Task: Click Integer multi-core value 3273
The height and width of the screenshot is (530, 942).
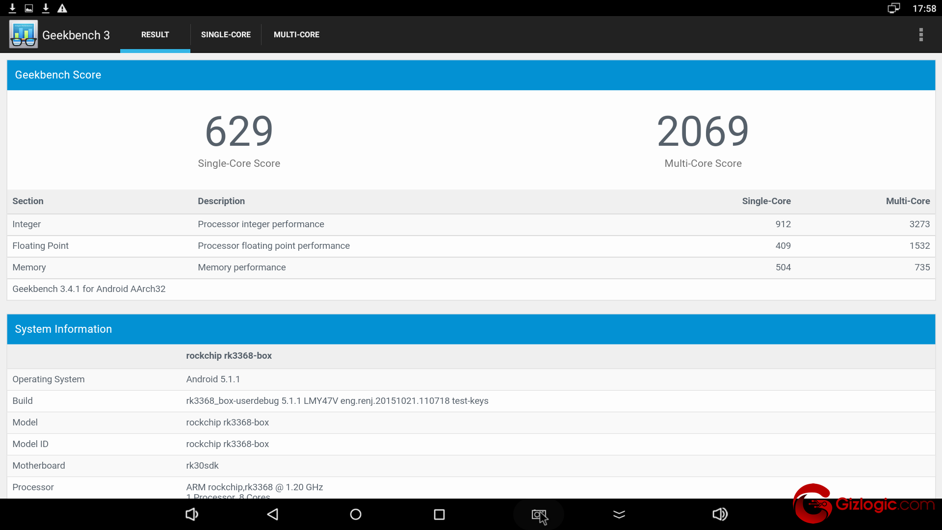Action: [919, 224]
